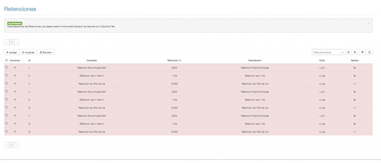Click the edit pencil for row Id 8
The image size is (381, 163).
15,124
